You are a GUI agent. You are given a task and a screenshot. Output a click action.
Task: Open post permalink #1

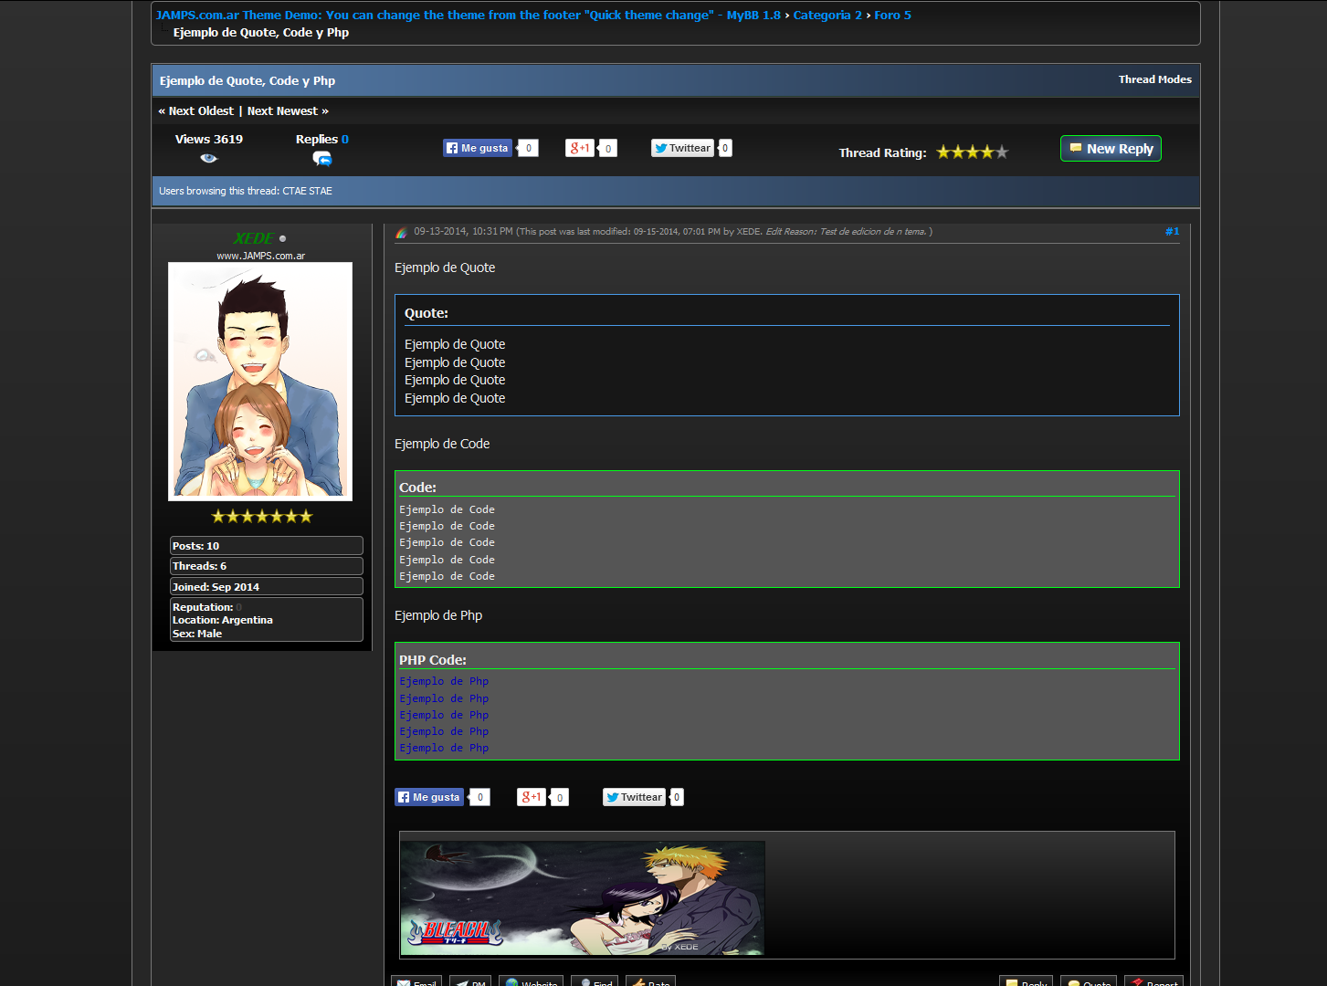pyautogui.click(x=1172, y=231)
